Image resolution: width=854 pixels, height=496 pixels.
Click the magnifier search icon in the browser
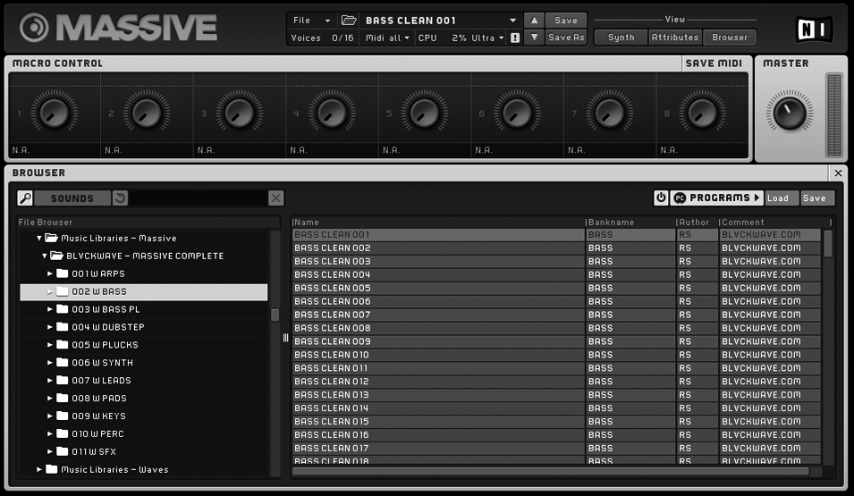click(25, 198)
